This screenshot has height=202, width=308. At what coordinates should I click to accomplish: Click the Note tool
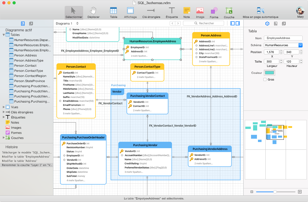tap(187, 11)
